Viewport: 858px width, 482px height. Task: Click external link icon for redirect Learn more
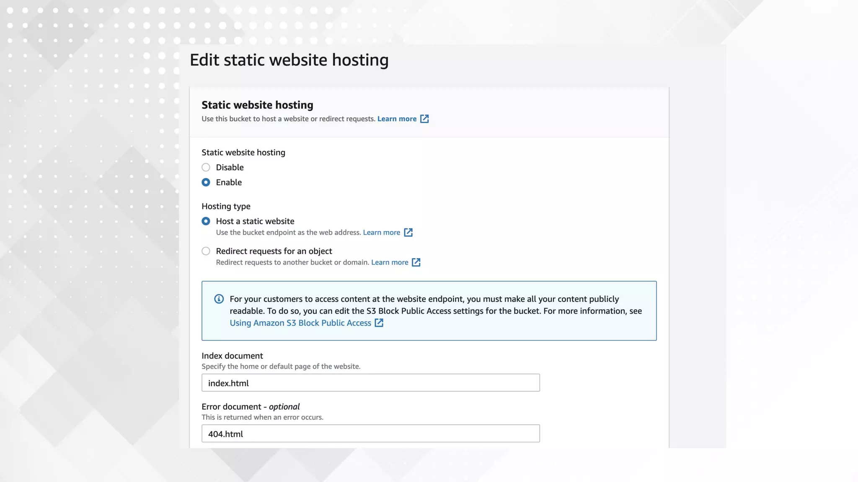416,262
